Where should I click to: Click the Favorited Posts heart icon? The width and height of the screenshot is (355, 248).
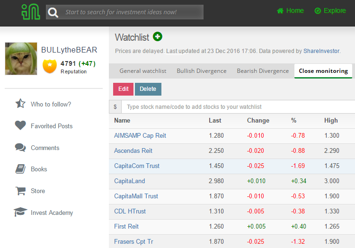point(20,125)
